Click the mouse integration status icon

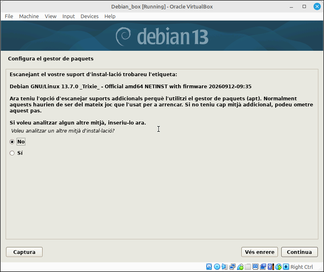click(x=278, y=267)
